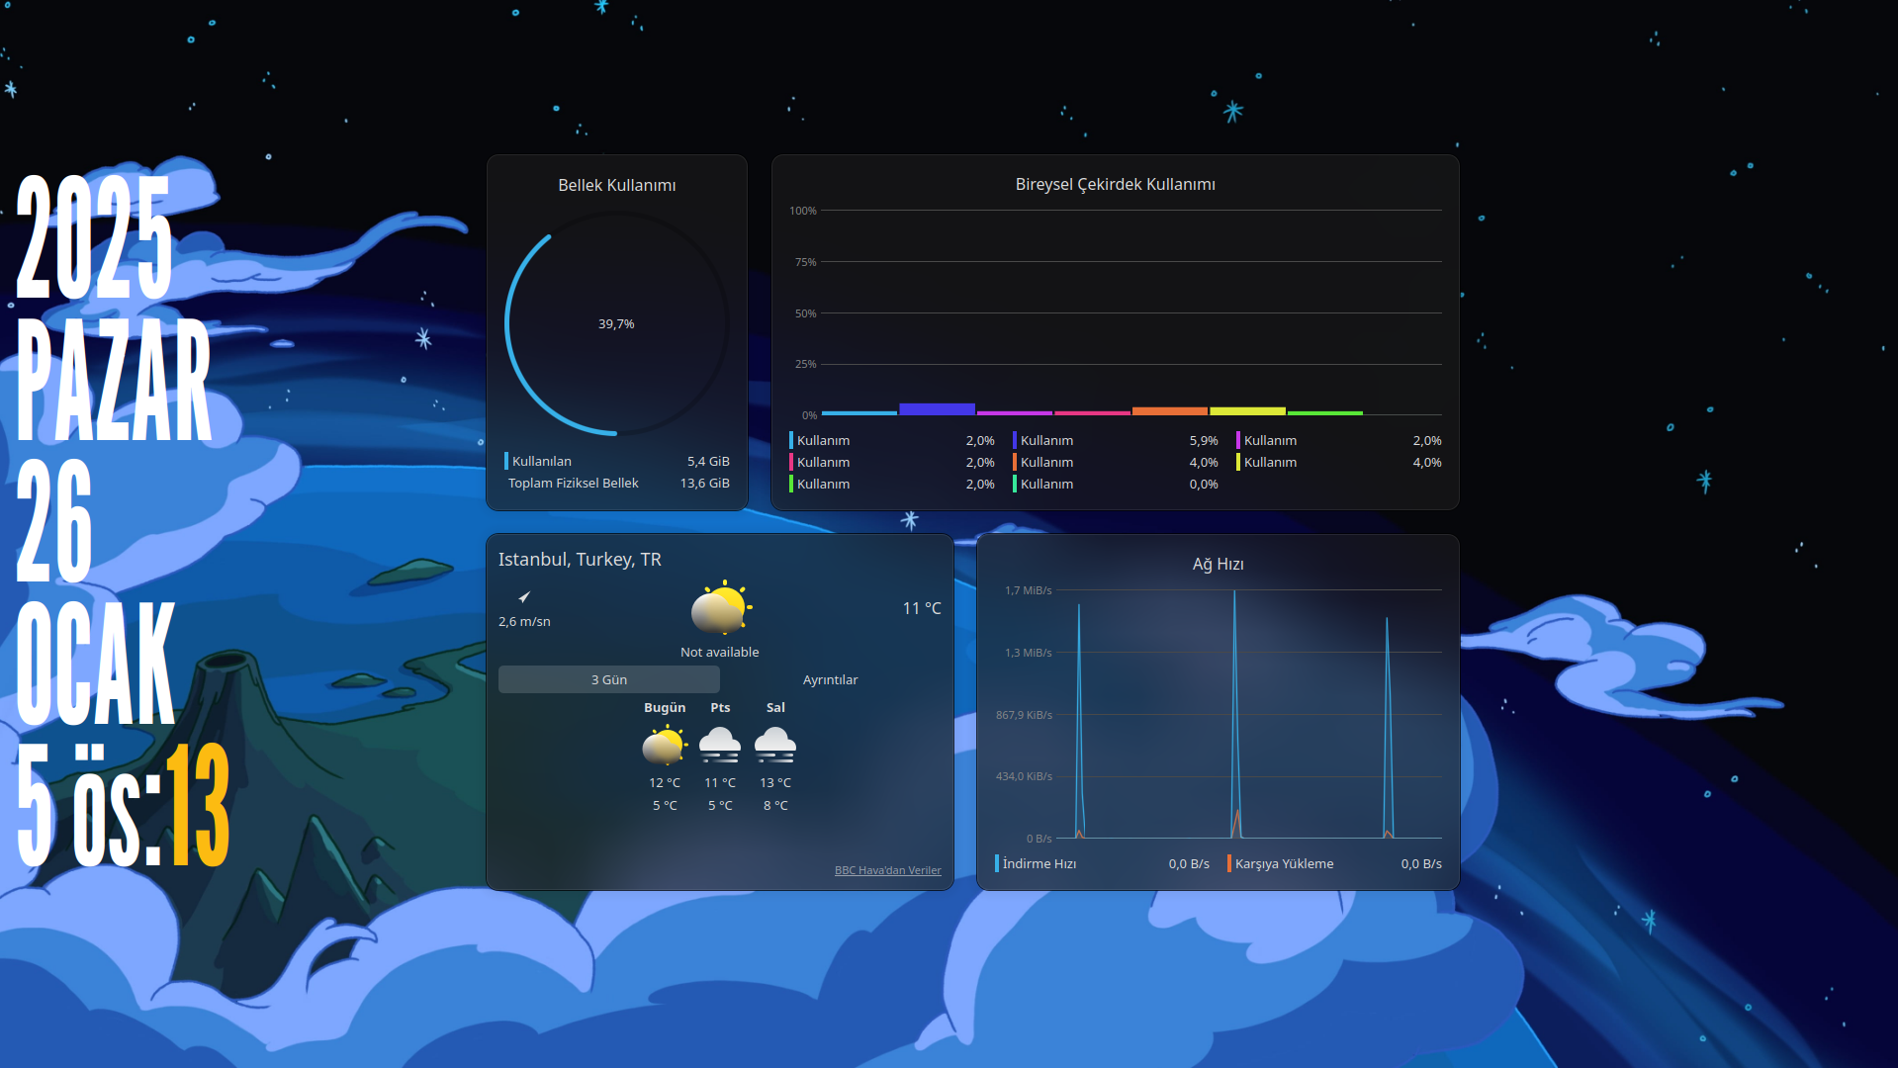
Task: Click the Bireysel Çekirdek Kullanımı title
Action: [x=1116, y=184]
